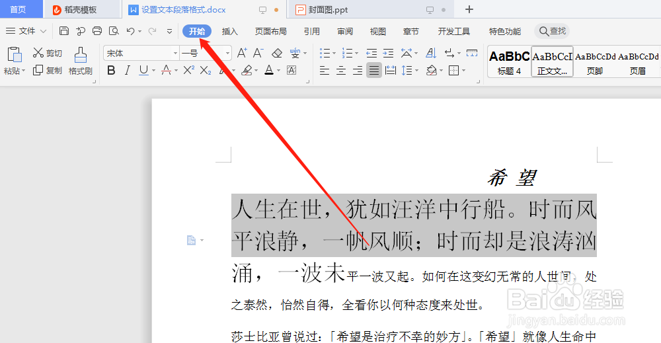Show the ruler tab stops icon
Screen dimensions: 661x343
pyautogui.click(x=472, y=53)
